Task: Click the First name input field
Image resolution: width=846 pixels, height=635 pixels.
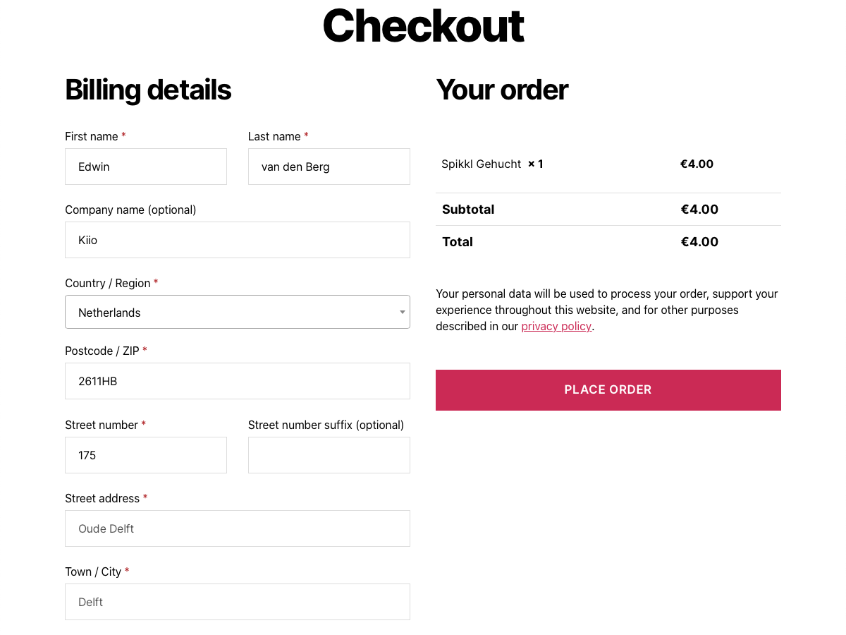Action: click(x=146, y=167)
